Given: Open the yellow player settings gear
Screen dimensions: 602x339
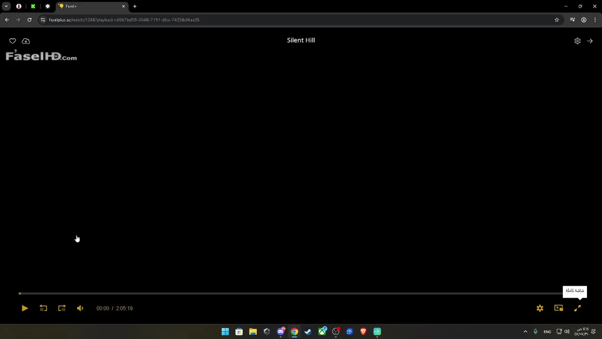Looking at the screenshot, I should (540, 308).
